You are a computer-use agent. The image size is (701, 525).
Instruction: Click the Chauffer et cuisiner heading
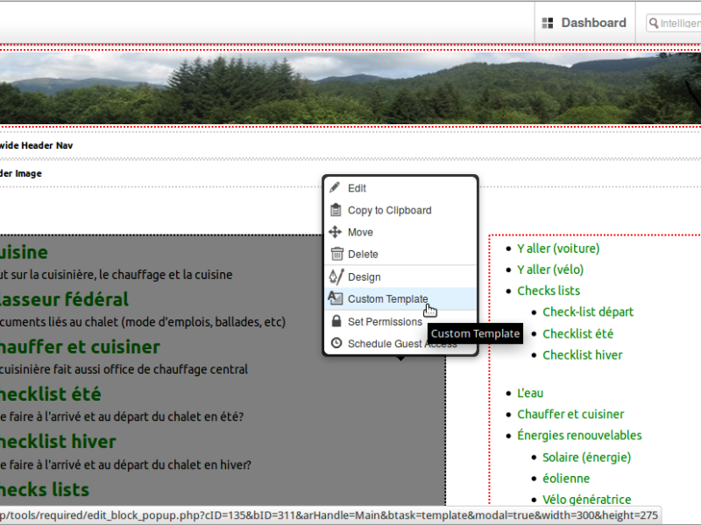[80, 347]
